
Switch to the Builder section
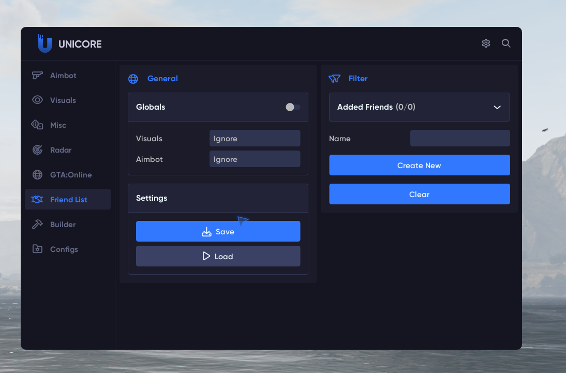pos(63,225)
